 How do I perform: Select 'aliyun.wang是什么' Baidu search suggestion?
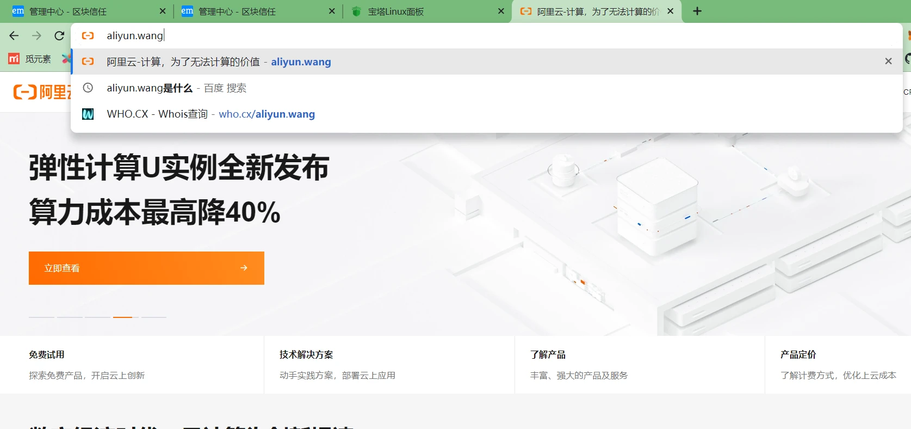(x=176, y=88)
